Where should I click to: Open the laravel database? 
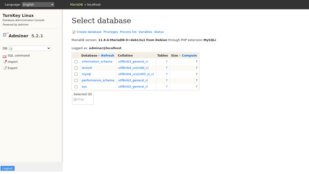pyautogui.click(x=87, y=68)
